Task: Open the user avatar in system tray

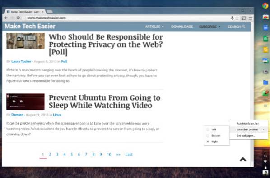Action: click(x=265, y=173)
